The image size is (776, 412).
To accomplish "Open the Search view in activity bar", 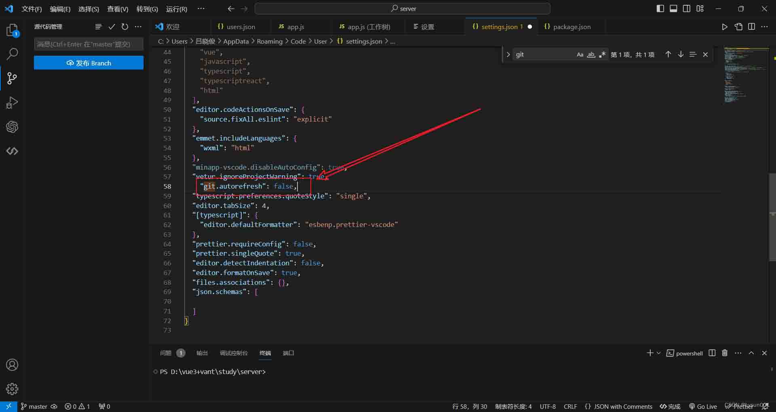I will click(x=12, y=54).
